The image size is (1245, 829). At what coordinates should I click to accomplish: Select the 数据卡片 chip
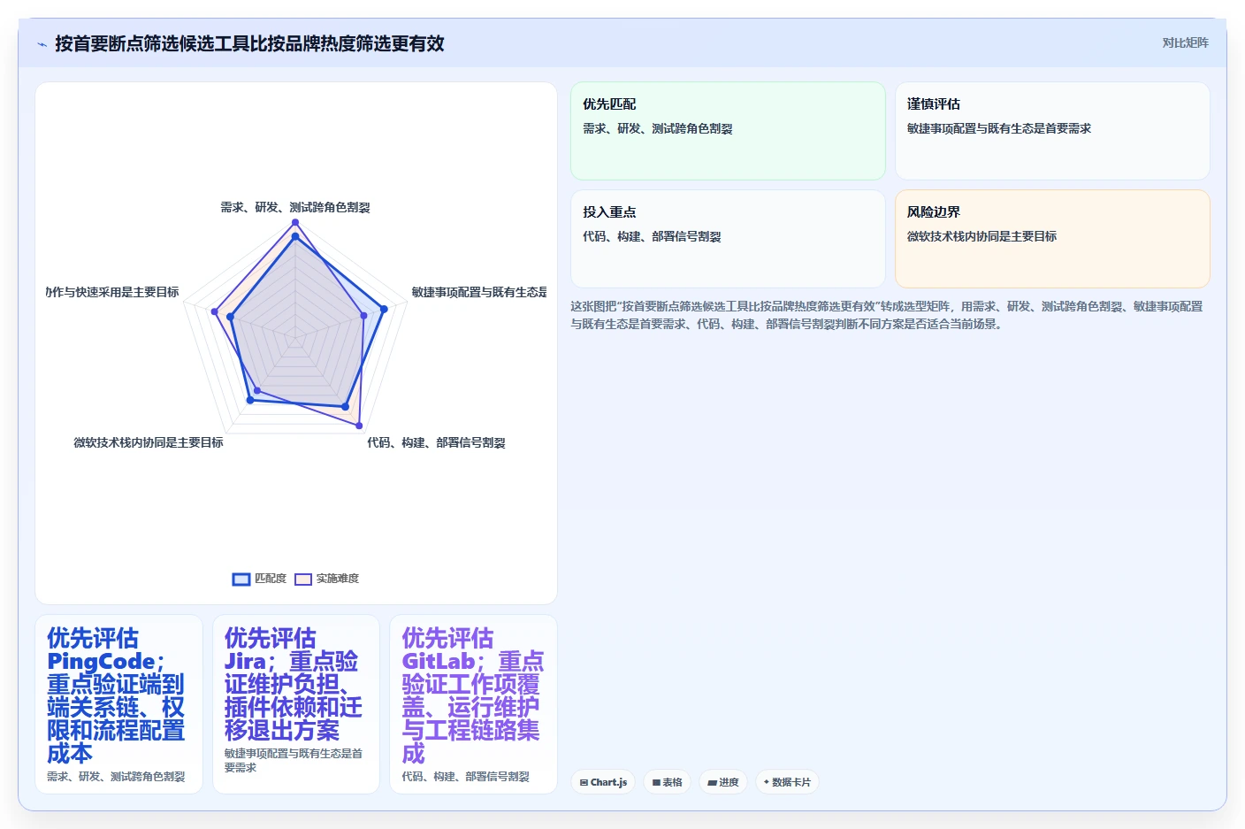tap(787, 782)
